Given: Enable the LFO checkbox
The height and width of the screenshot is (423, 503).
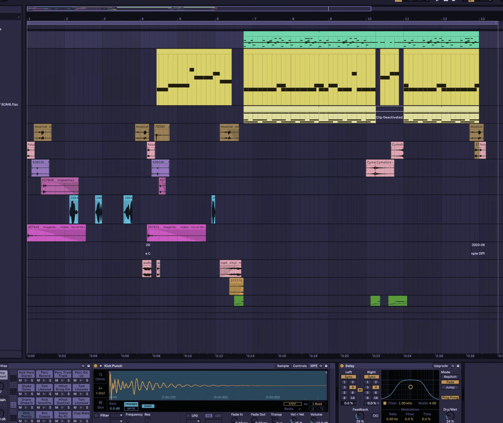Looking at the screenshot, I should pos(188,416).
